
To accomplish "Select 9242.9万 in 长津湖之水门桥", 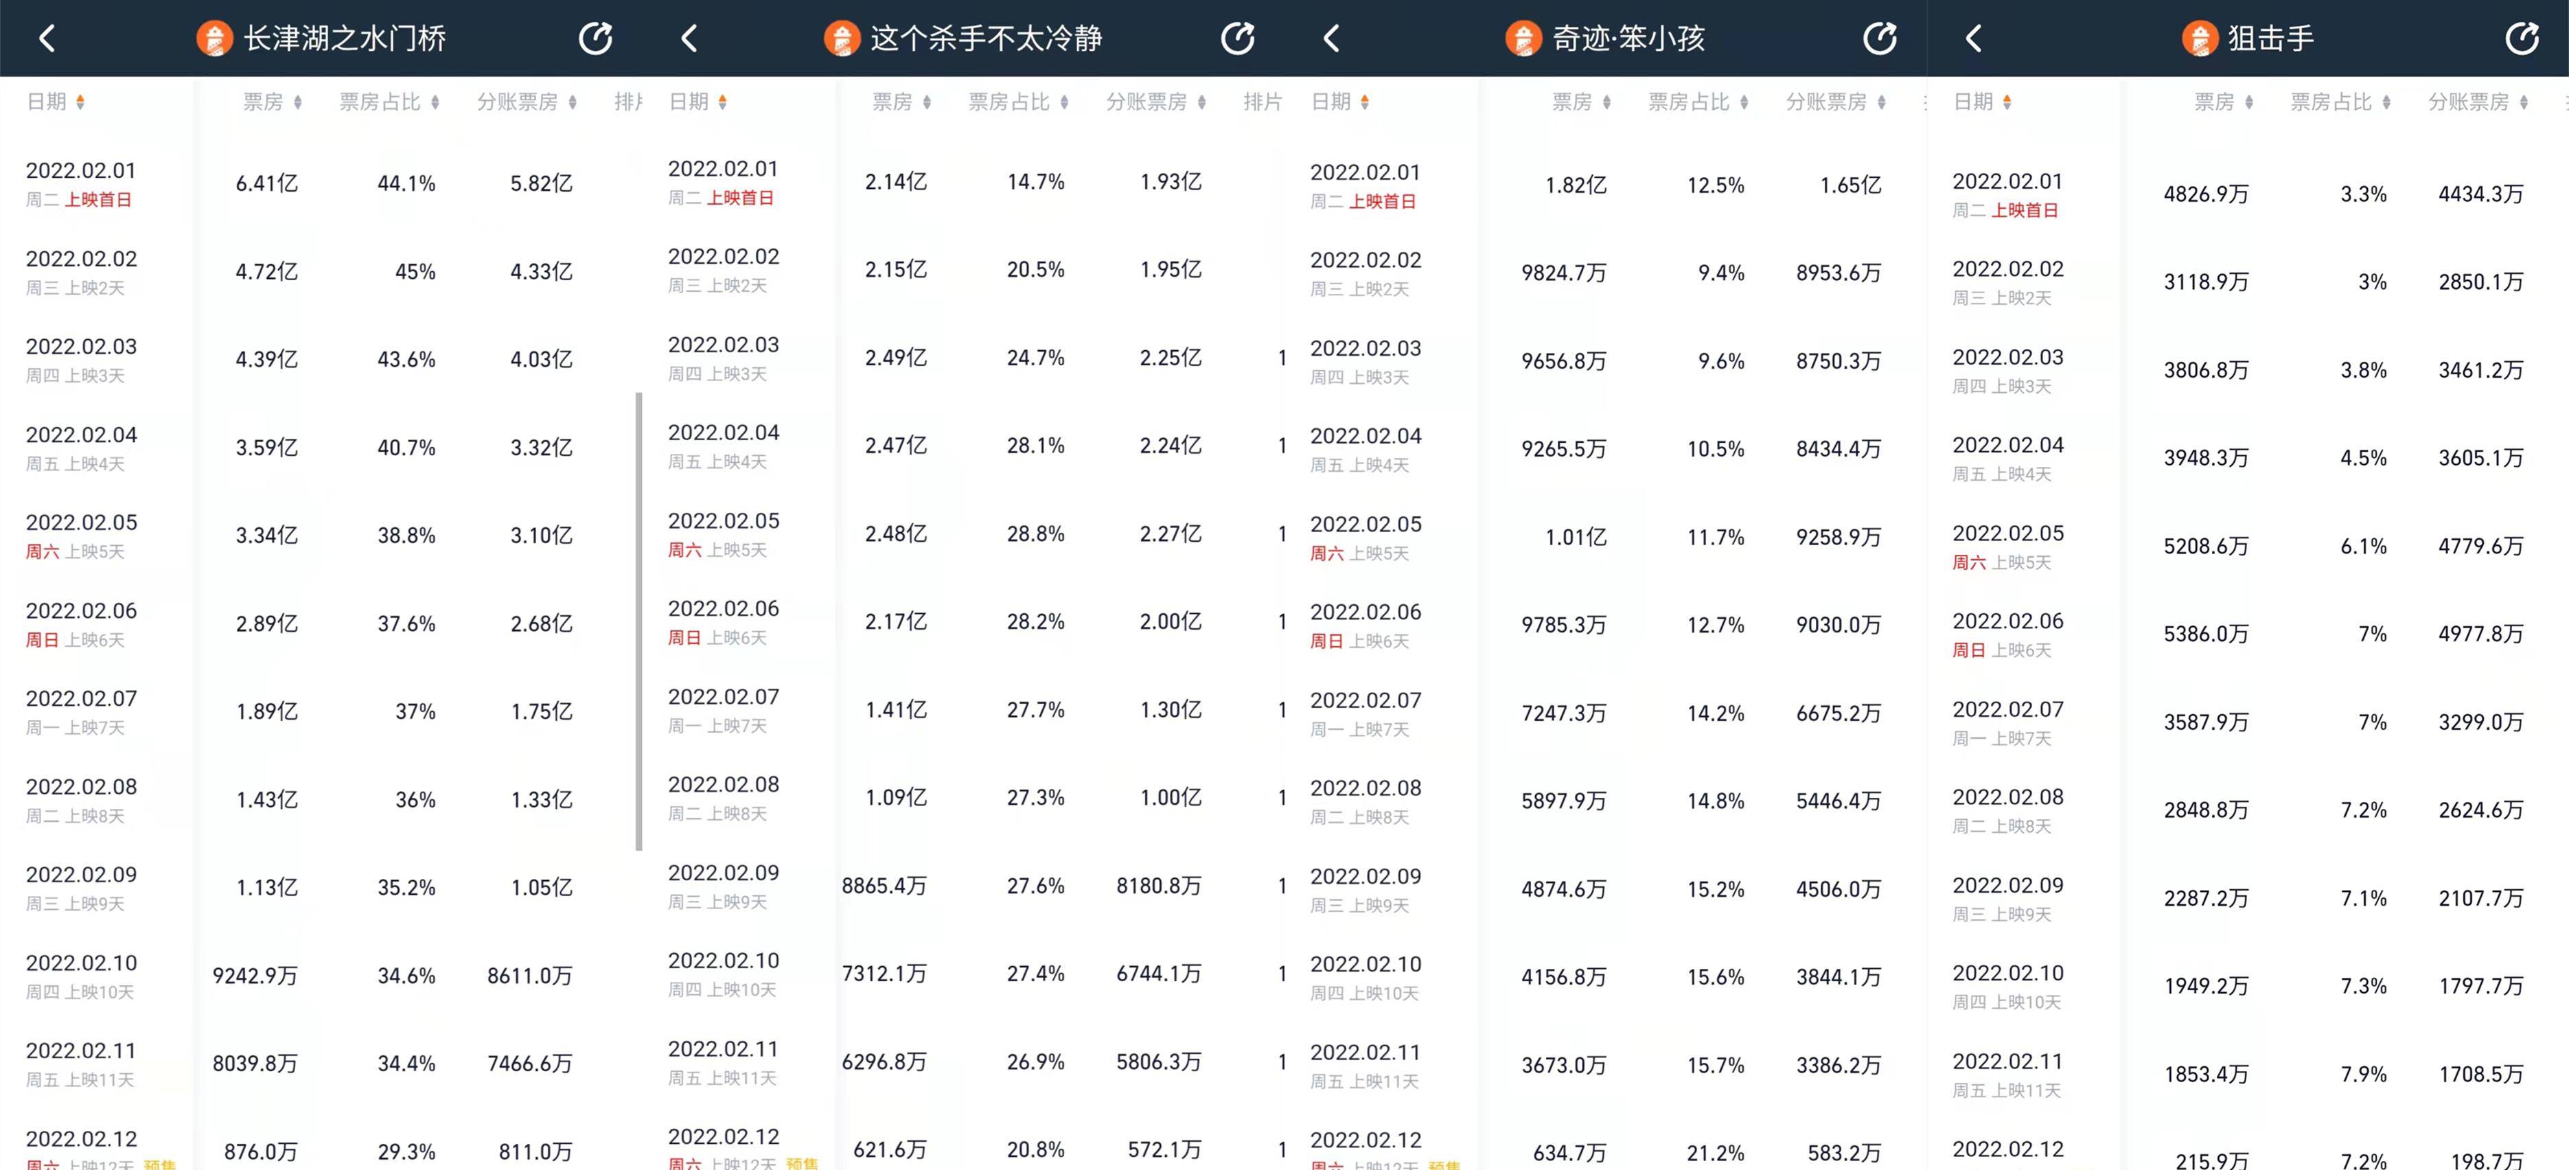I will tap(255, 976).
